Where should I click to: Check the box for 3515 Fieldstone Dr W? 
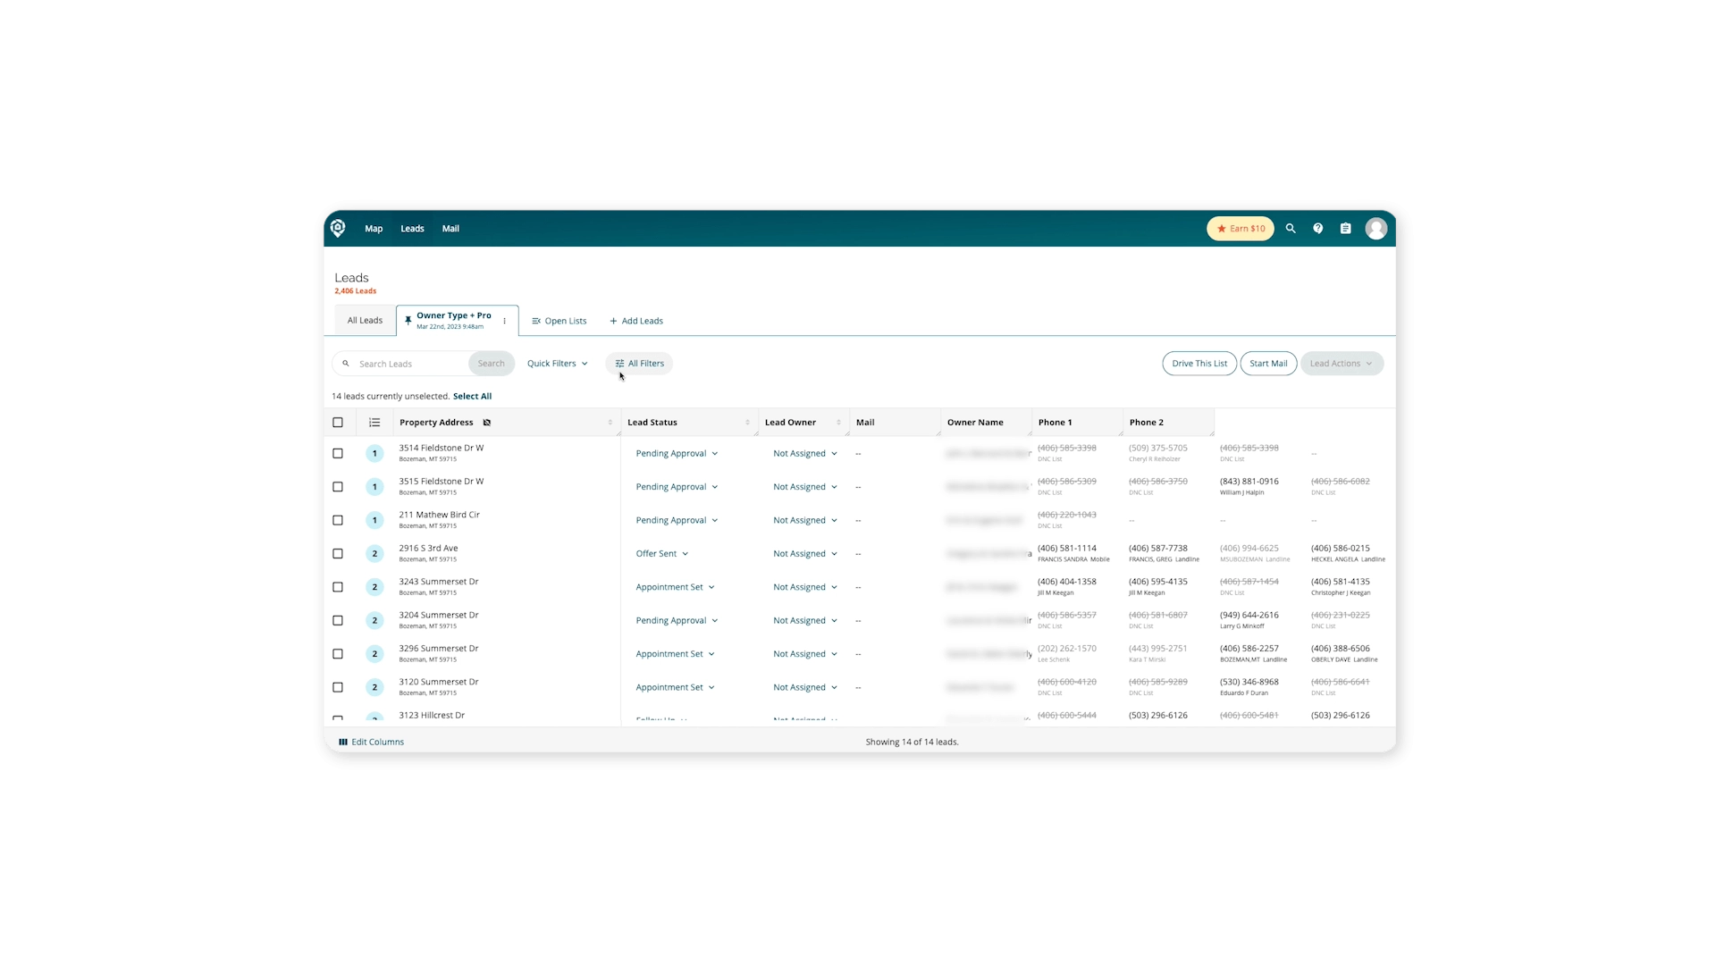[x=338, y=487]
